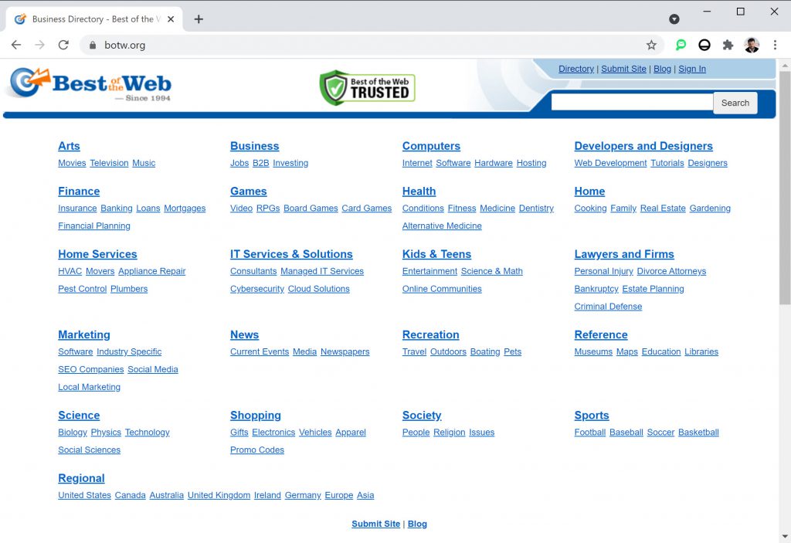Open the Society category heading
791x543 pixels.
click(422, 416)
